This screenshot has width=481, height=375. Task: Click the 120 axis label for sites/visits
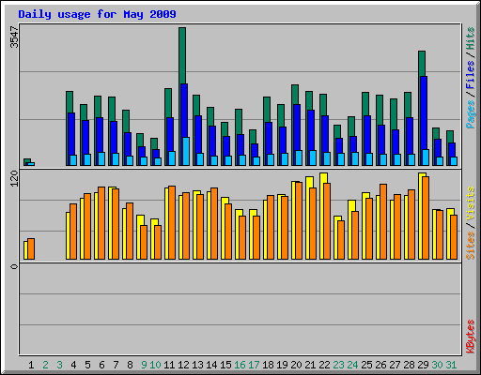[14, 178]
